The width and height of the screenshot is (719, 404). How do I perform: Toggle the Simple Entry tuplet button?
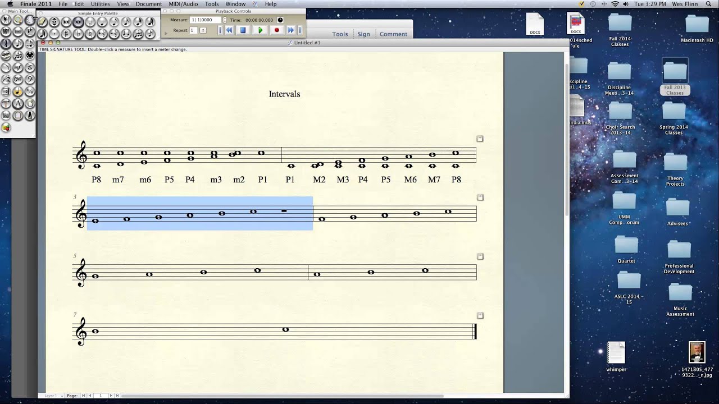[139, 34]
